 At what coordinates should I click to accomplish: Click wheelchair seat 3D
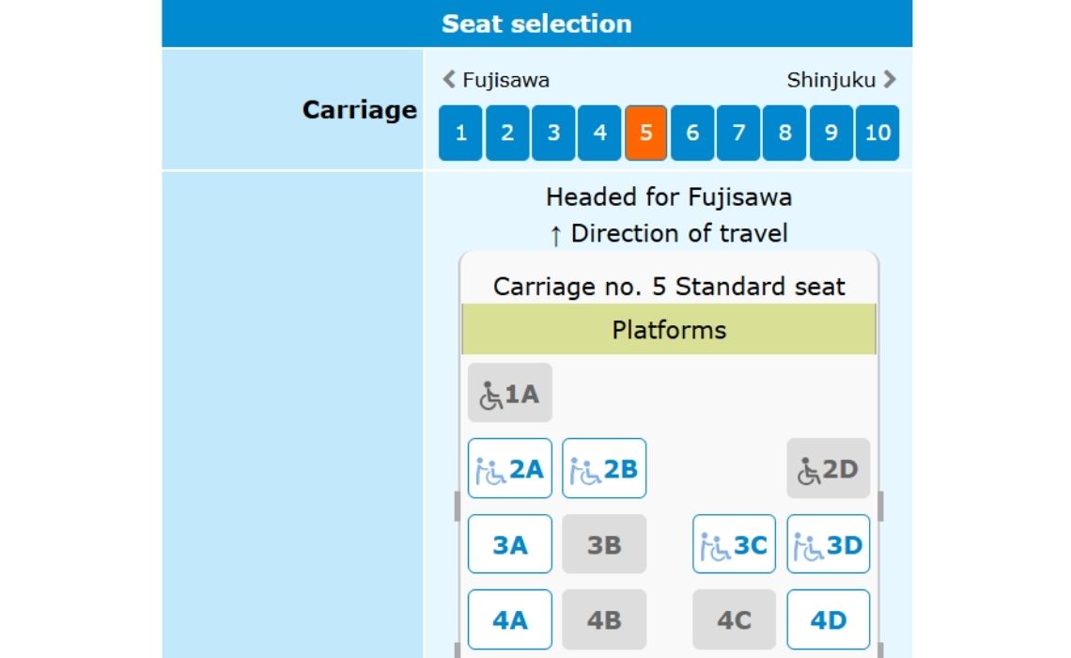[x=828, y=543]
